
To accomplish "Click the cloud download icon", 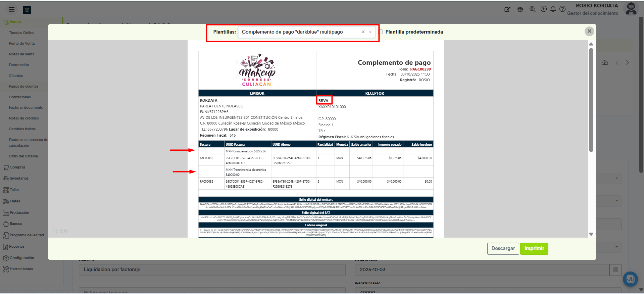I will click(605, 63).
